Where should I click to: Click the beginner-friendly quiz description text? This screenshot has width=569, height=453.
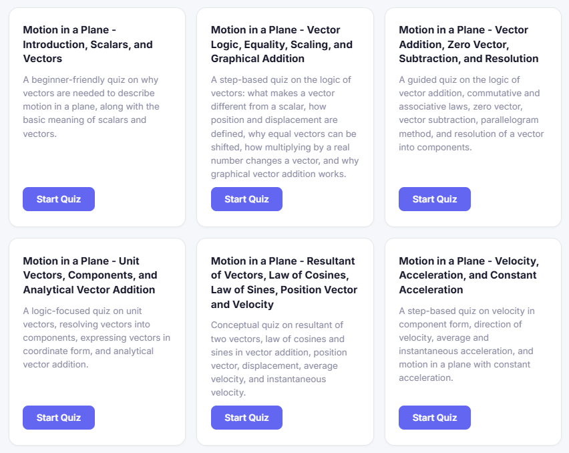pos(91,107)
